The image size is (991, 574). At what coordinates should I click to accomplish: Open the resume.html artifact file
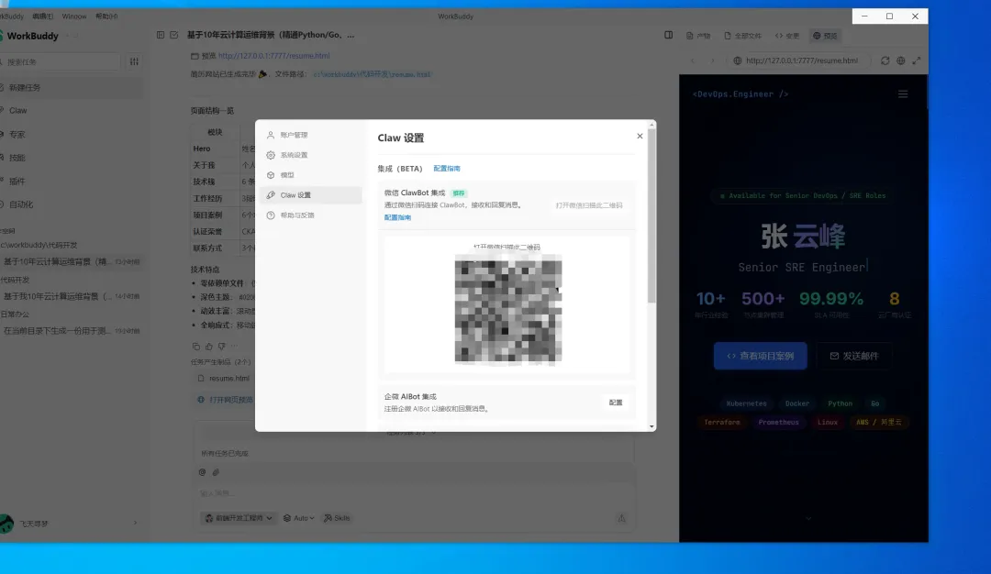point(225,379)
